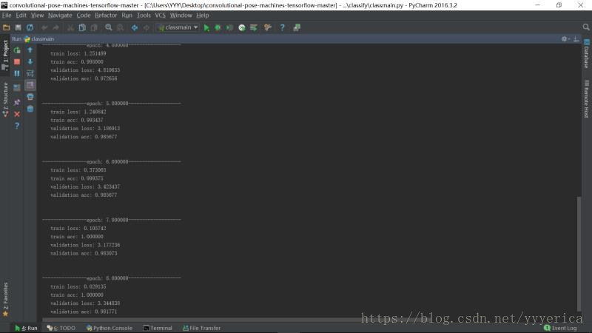Open a file via the folder icon
The width and height of the screenshot is (592, 333).
coord(6,27)
